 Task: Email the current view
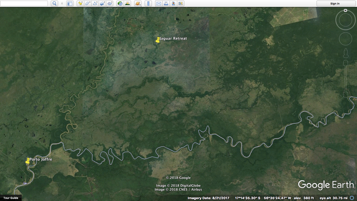158,4
